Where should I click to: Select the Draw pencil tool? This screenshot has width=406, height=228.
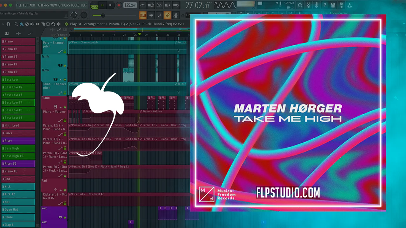16,24
